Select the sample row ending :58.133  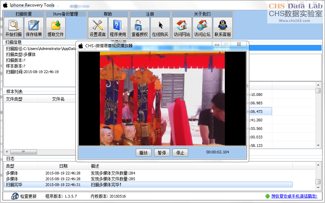click(x=260, y=145)
